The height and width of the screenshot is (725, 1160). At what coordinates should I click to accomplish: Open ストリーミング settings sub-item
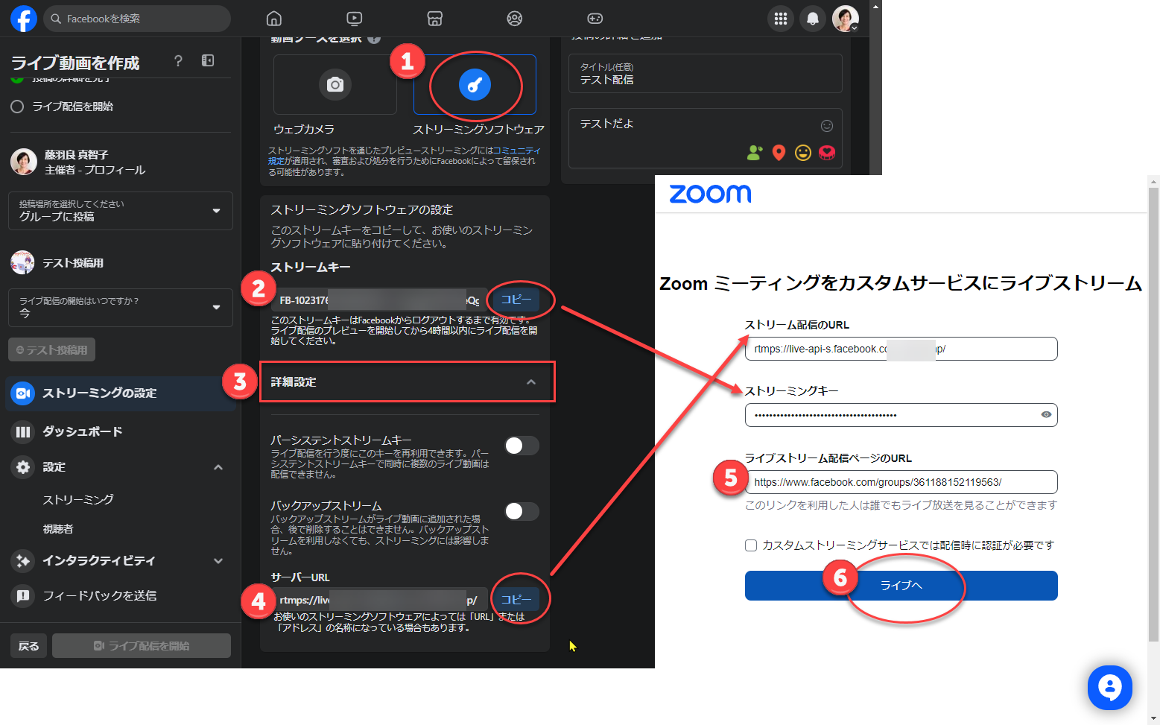[78, 499]
